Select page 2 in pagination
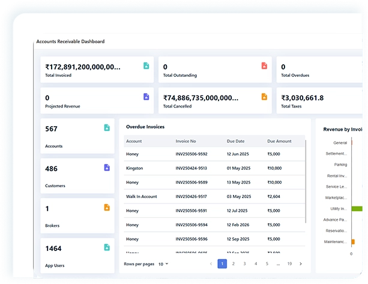 click(233, 264)
